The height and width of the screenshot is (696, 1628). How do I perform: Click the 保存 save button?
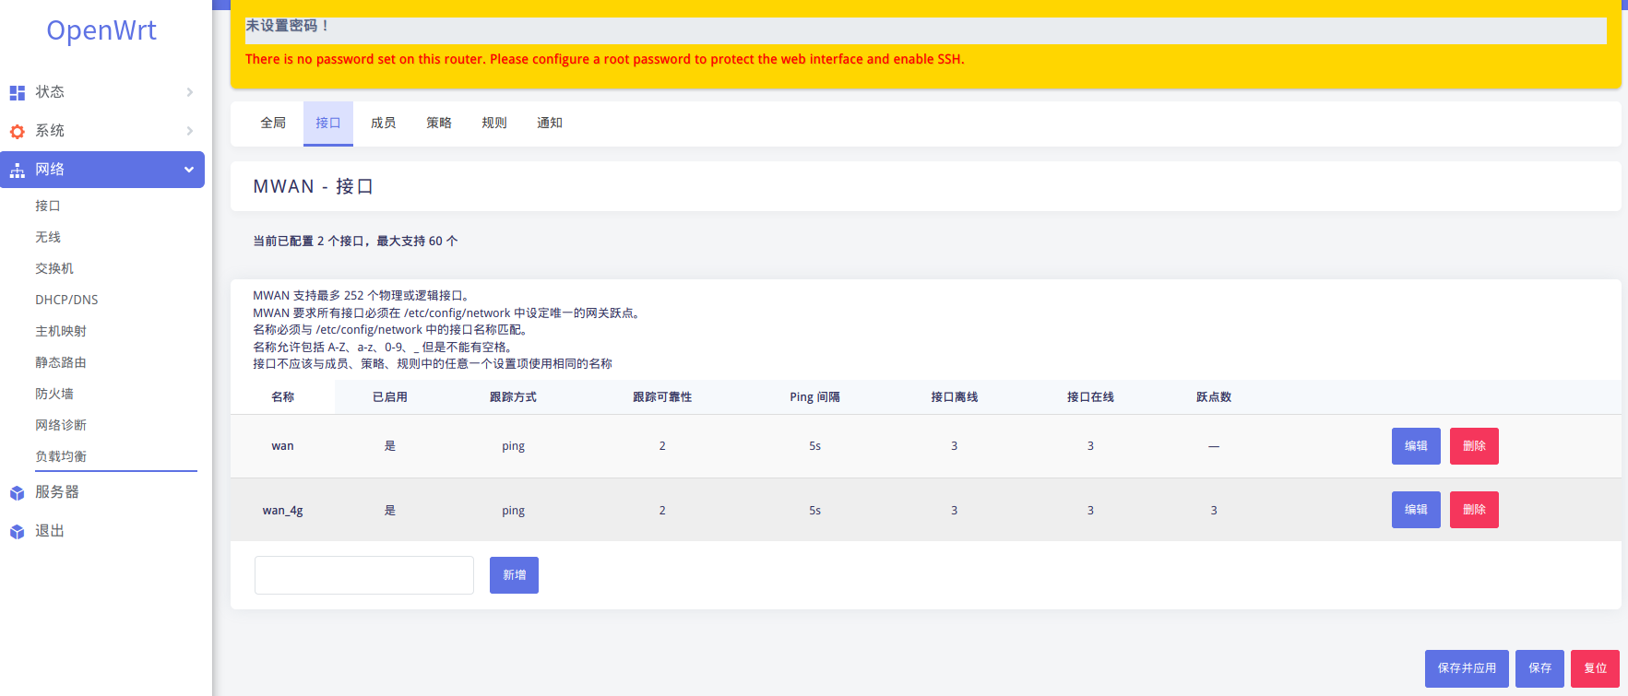(1539, 668)
